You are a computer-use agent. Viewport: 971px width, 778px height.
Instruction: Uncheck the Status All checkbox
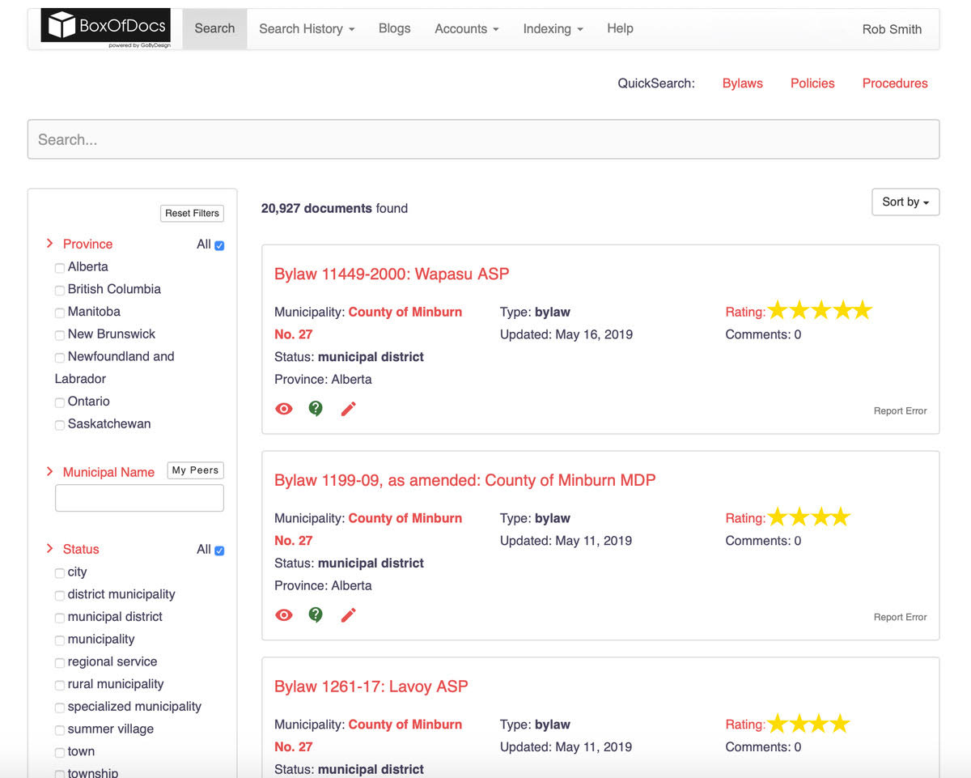coord(219,551)
